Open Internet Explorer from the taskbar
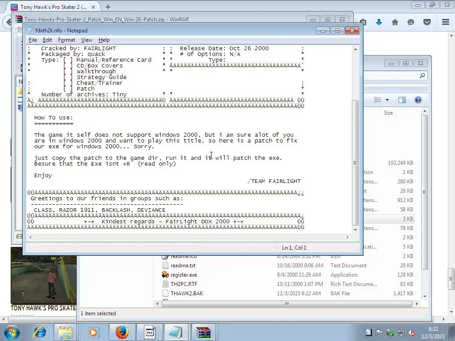455x341 pixels. (x=40, y=332)
